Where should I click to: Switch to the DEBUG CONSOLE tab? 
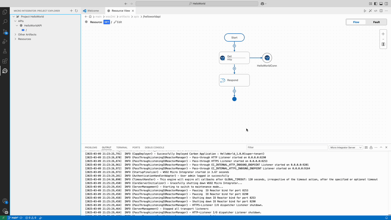154,148
